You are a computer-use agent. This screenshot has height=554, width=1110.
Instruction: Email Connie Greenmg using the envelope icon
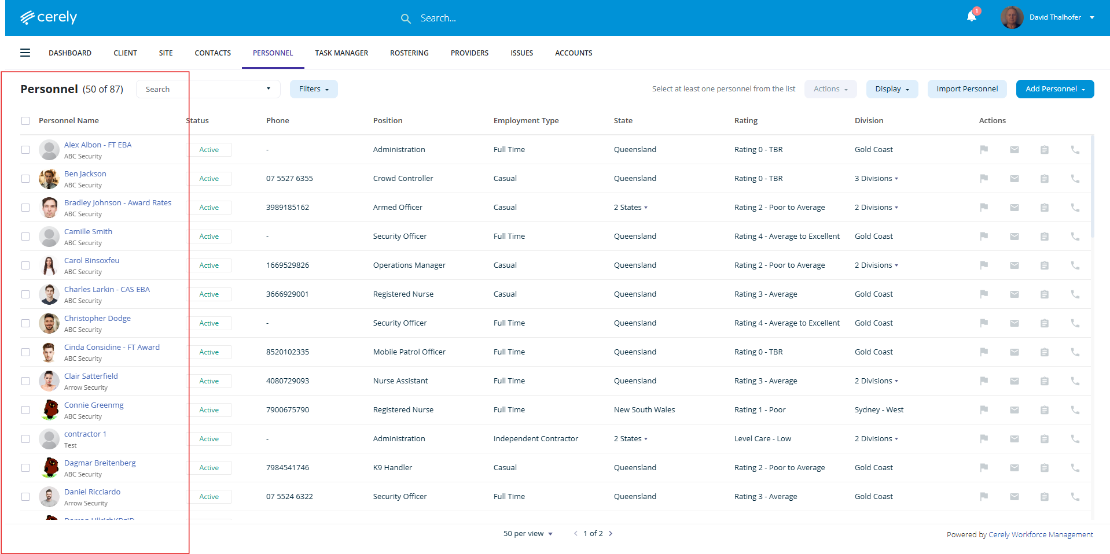1015,410
